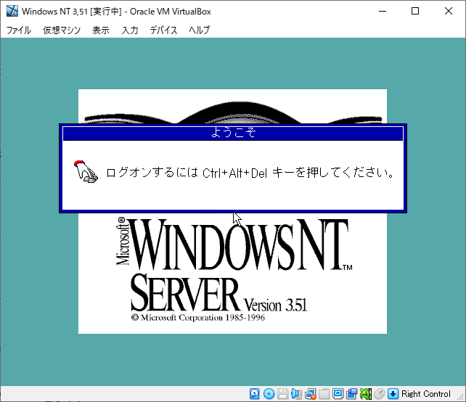Image resolution: width=466 pixels, height=402 pixels.
Task: Click the VirtualBox window title icon
Action: 12,12
